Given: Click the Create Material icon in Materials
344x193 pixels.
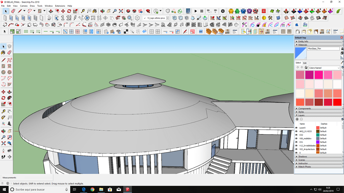Looking at the screenshot, I should [x=342, y=49].
